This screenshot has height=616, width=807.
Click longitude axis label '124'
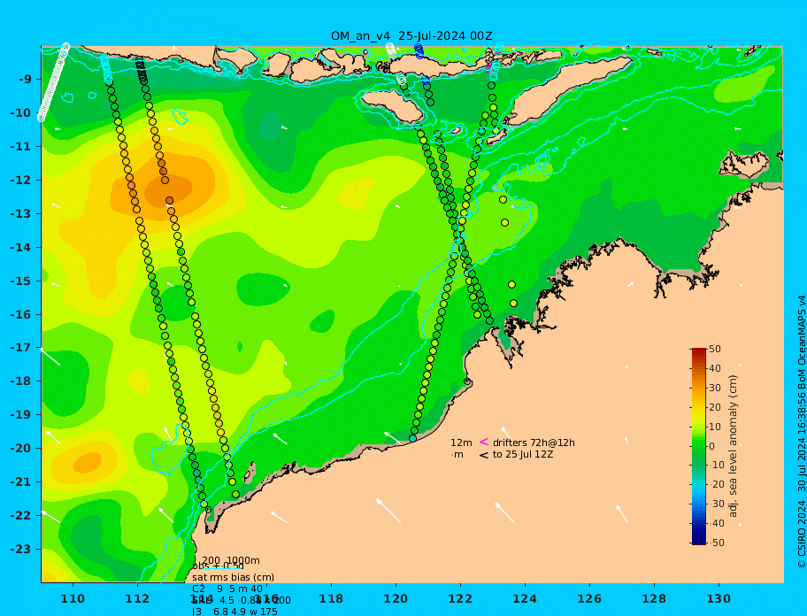pos(525,599)
